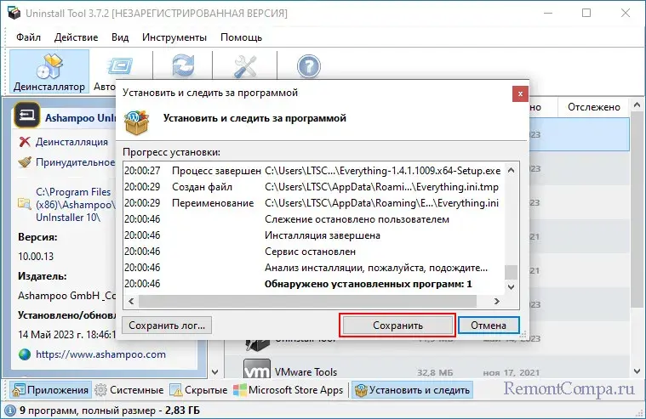
Task: Click the Сохранить лог... button
Action: pyautogui.click(x=167, y=326)
